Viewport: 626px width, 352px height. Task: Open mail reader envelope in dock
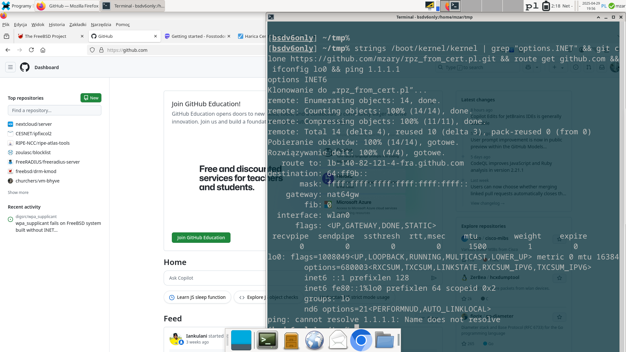pyautogui.click(x=338, y=340)
